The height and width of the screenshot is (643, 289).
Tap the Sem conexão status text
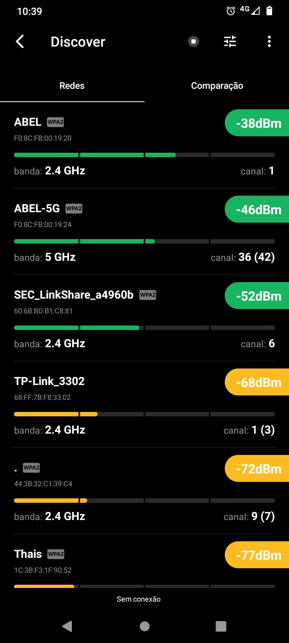(x=138, y=599)
